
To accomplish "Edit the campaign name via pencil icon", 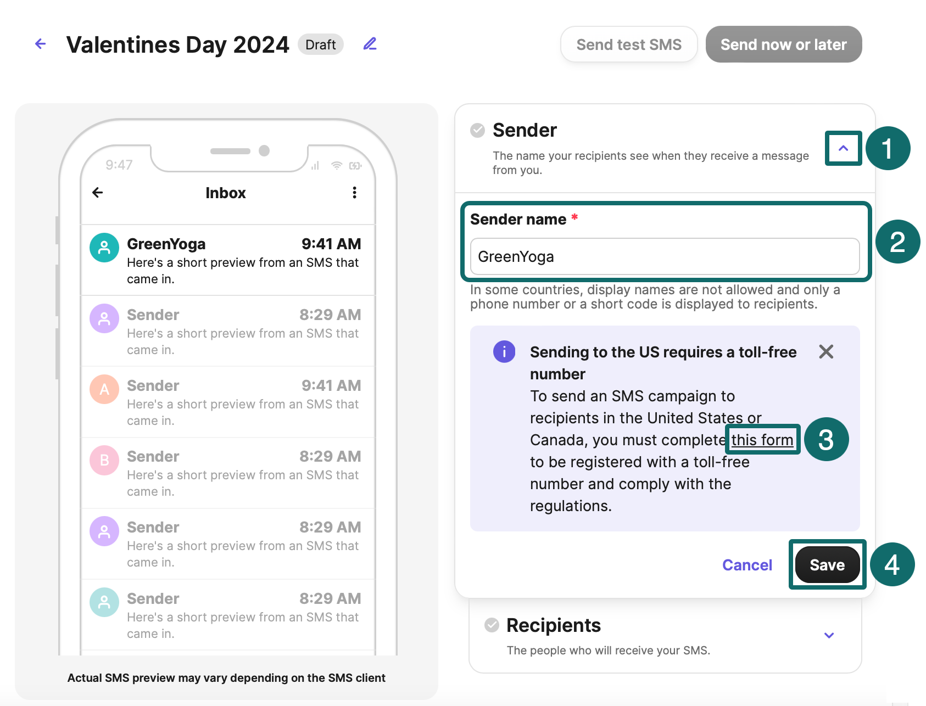I will coord(370,44).
